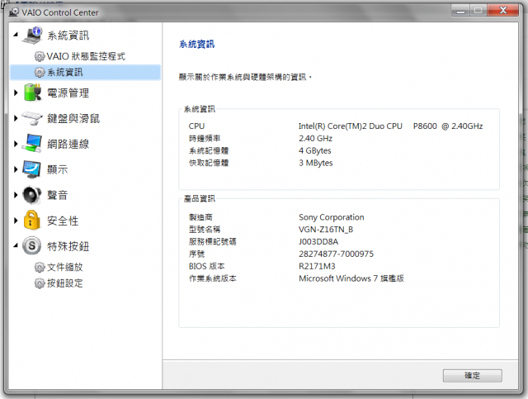Collapse the 系統資訊 top-level tree node
Viewport: 528px width, 399px height.
(x=16, y=35)
